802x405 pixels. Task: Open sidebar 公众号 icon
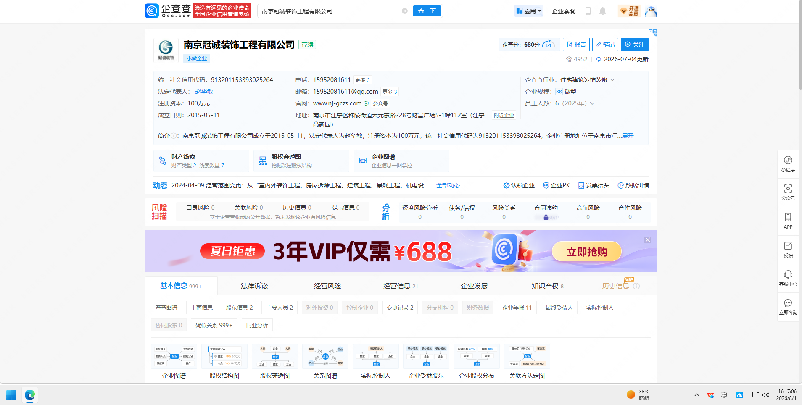point(788,192)
